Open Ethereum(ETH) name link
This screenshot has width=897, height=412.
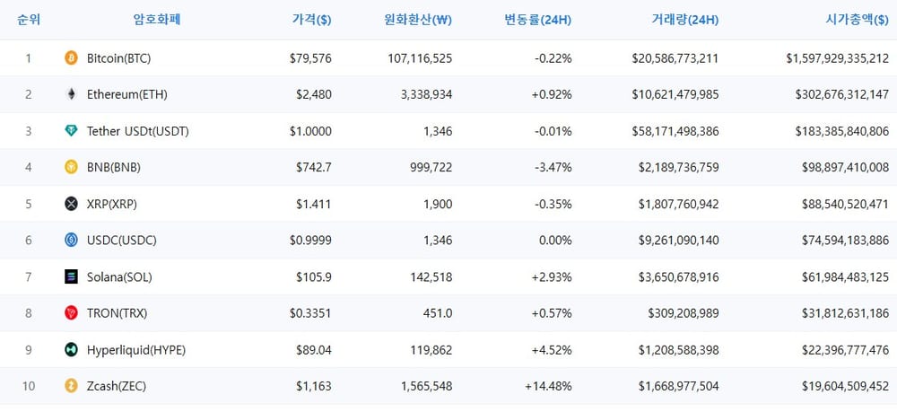tap(127, 95)
